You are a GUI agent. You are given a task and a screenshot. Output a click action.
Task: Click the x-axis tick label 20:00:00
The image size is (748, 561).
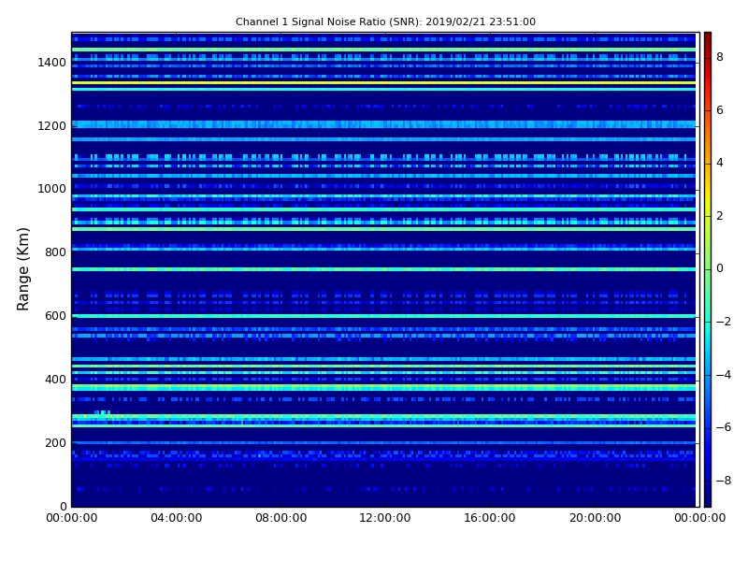click(595, 518)
